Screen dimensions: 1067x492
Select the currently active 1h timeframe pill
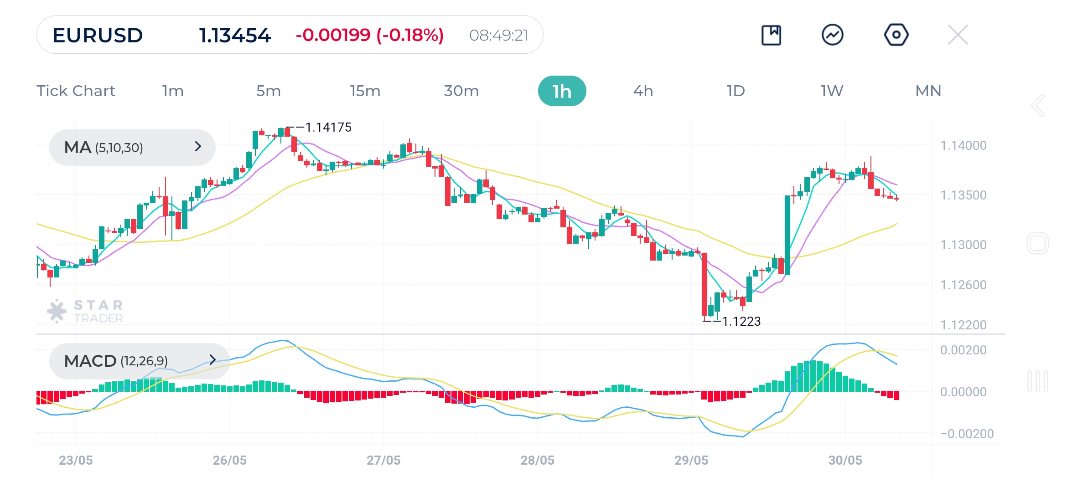point(563,91)
